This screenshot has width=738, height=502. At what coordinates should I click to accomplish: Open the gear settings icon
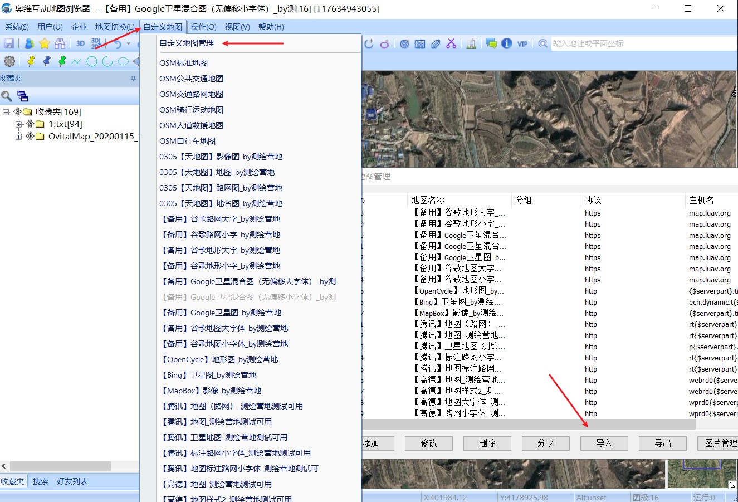pyautogui.click(x=9, y=61)
